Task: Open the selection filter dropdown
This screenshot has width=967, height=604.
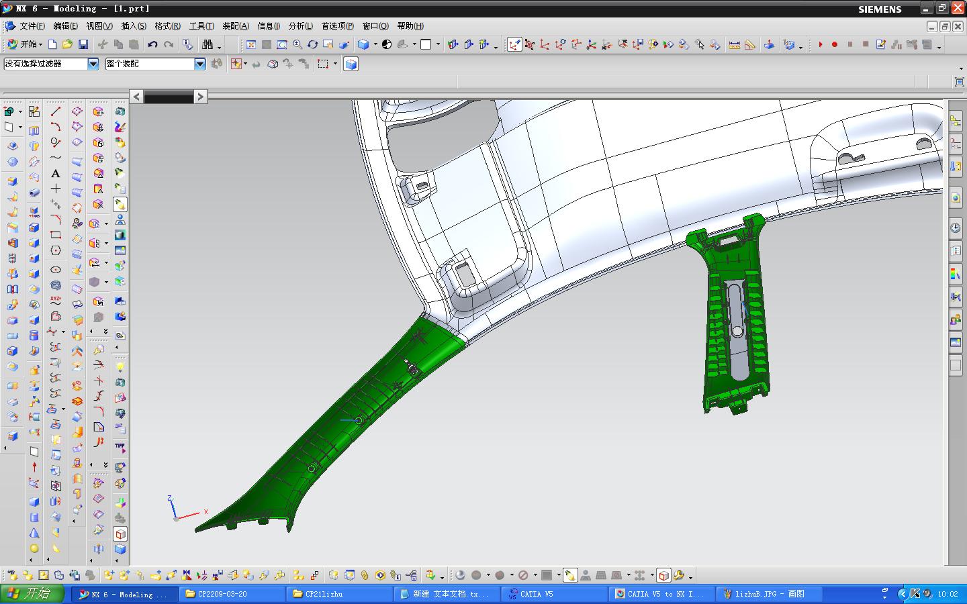Action: click(93, 64)
